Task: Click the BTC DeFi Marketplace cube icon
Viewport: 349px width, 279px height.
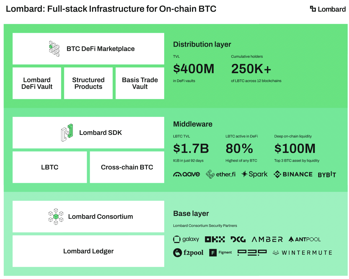Action: (54, 49)
